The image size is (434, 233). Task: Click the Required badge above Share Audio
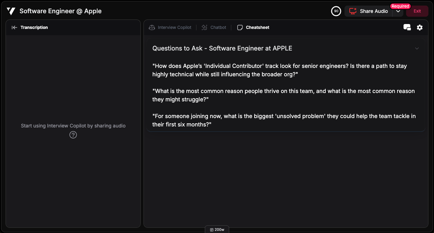400,6
